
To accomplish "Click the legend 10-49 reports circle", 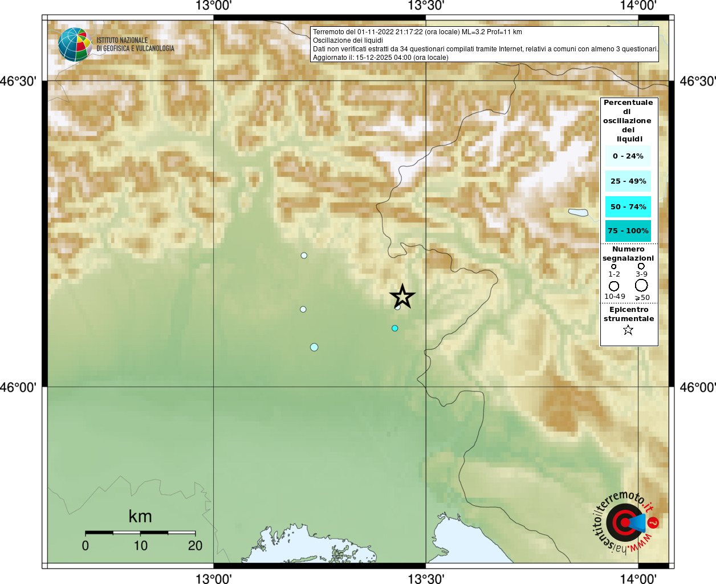I will click(614, 286).
